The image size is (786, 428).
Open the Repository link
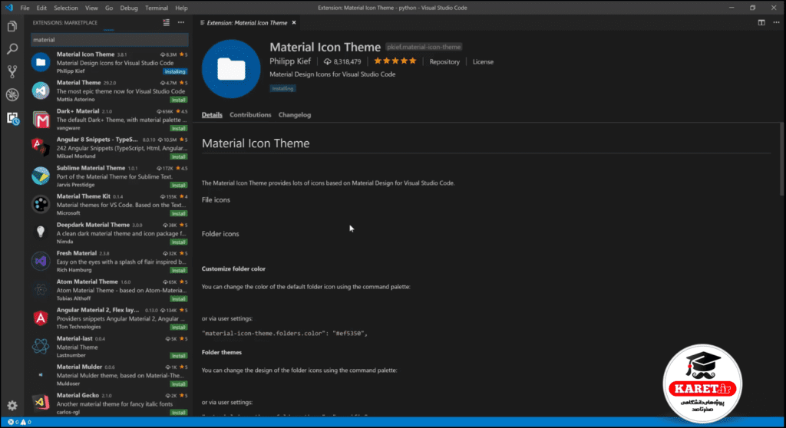pos(444,61)
